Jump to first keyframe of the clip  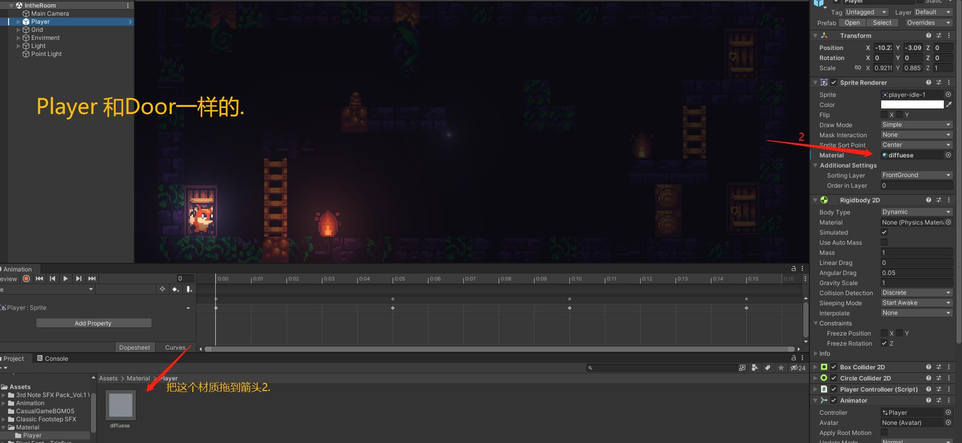[39, 279]
